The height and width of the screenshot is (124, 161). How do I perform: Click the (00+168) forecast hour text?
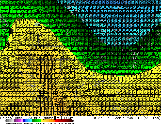point(152,118)
